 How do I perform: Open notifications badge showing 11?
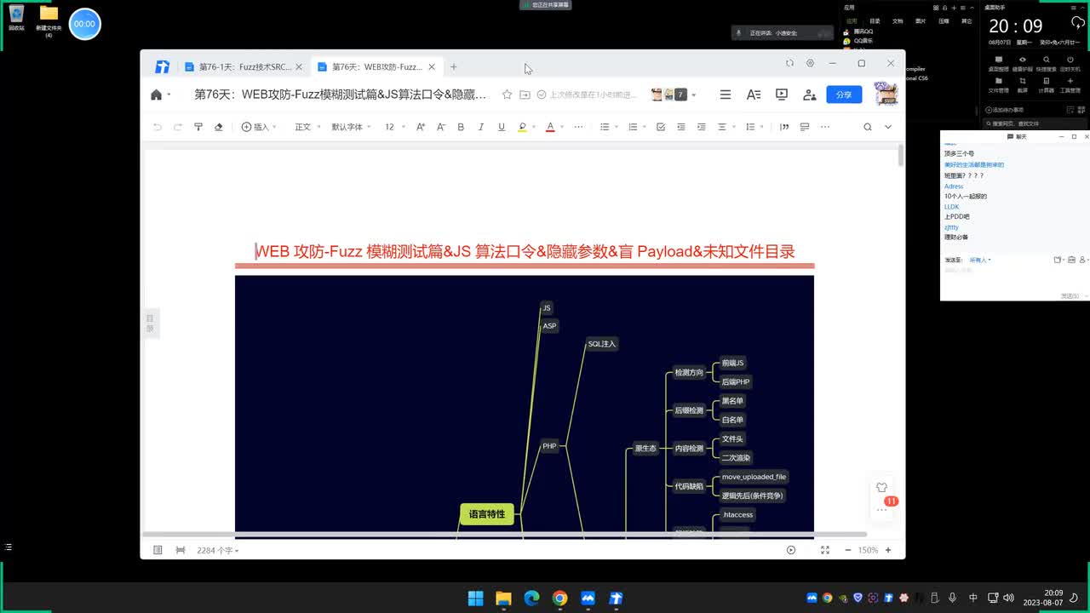pyautogui.click(x=891, y=501)
